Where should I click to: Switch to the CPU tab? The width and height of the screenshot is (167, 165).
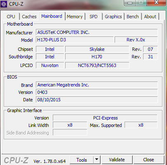(11, 17)
